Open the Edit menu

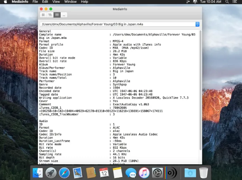click(x=45, y=2)
